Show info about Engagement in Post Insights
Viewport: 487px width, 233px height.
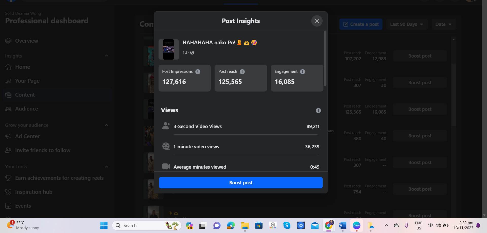coord(303,72)
